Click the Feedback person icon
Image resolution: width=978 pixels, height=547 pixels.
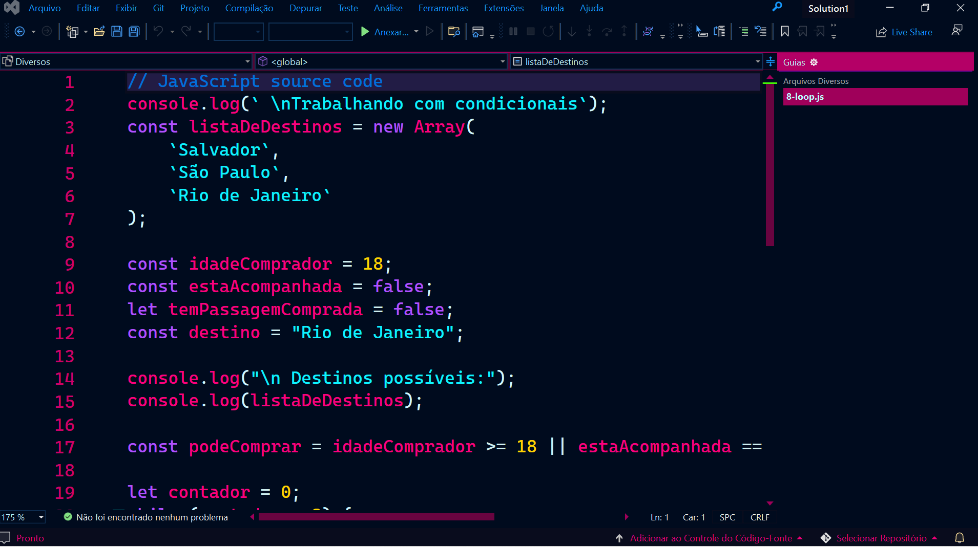point(956,31)
